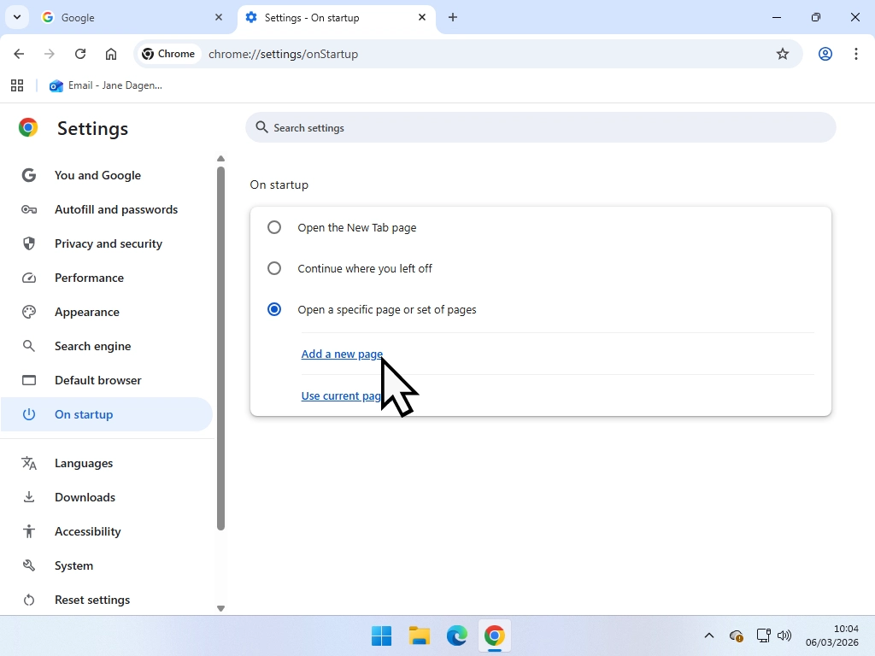Select Open the New Tab page option
Screen dimensions: 875x656
click(x=274, y=227)
